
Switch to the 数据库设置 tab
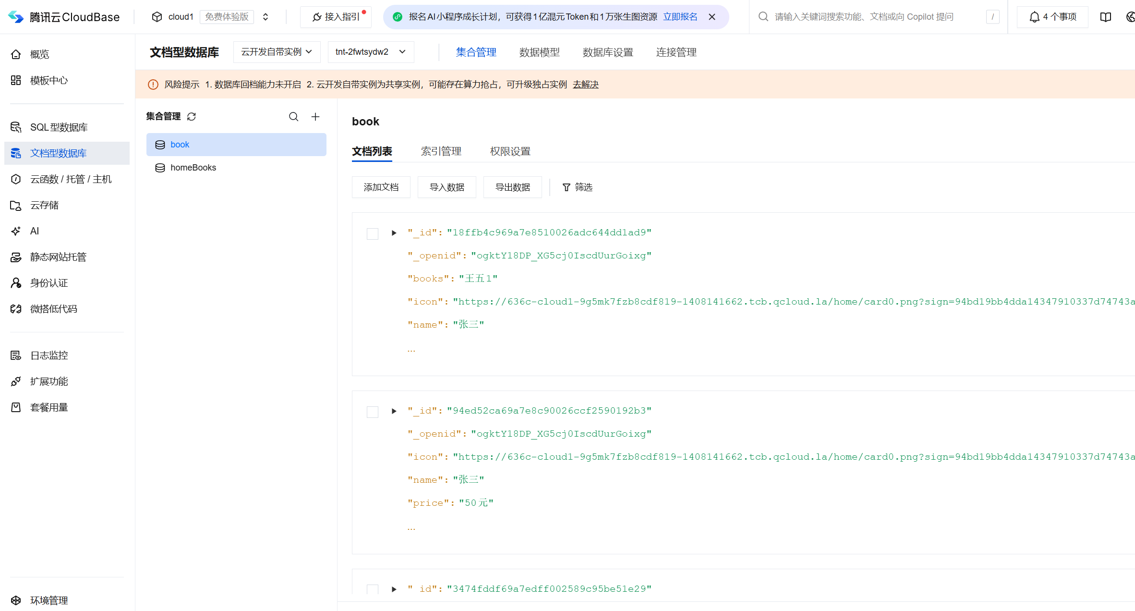click(608, 52)
